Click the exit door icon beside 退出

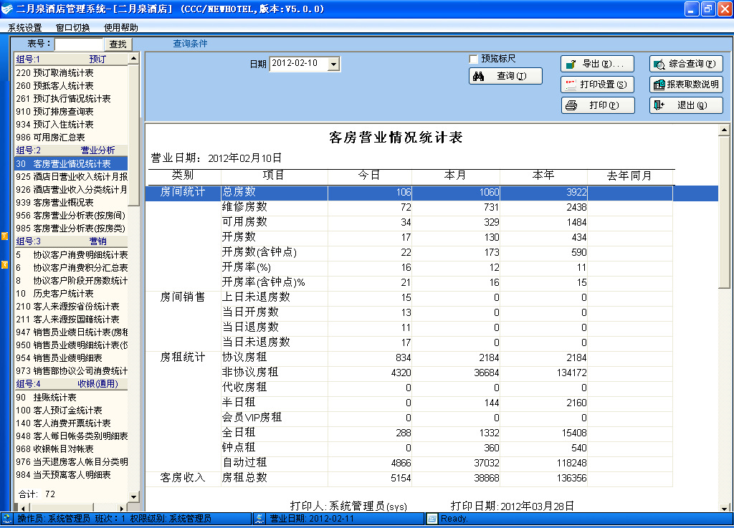coord(659,105)
